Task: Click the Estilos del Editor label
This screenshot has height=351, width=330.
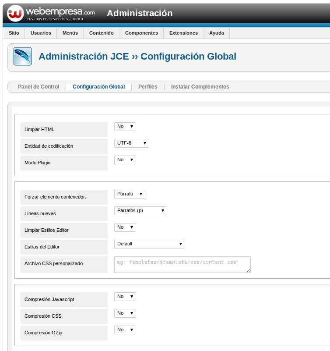Action: 42,247
